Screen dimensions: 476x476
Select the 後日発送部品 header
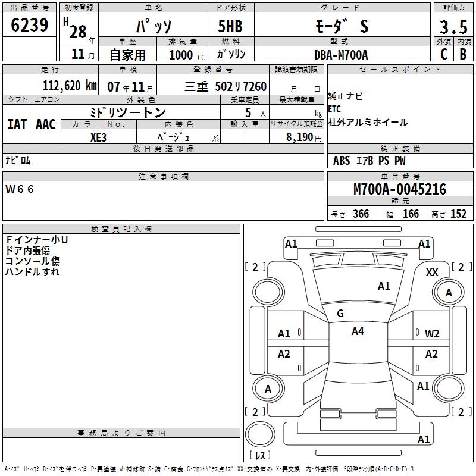pyautogui.click(x=163, y=148)
